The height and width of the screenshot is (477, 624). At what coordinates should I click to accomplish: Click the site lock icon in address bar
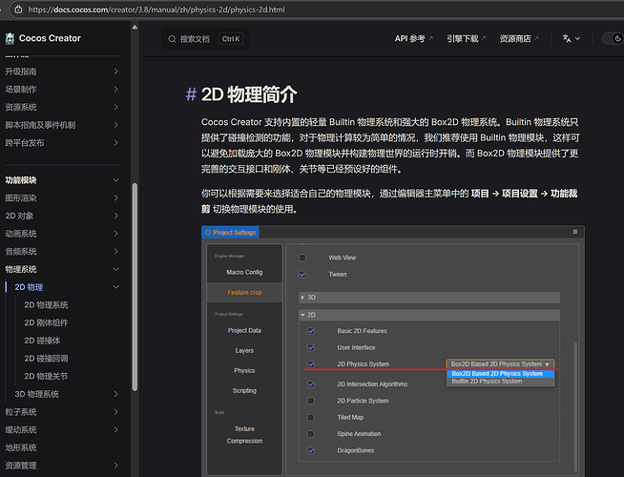point(18,10)
